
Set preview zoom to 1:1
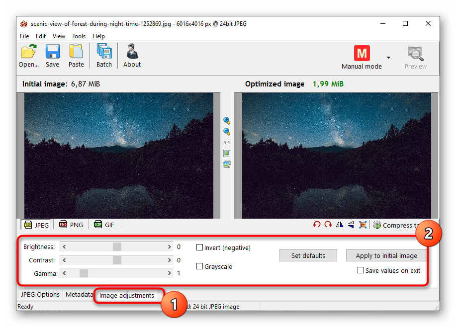coord(227,143)
